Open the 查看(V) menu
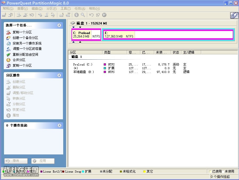The height and width of the screenshot is (180, 239). pyautogui.click(x=22, y=9)
